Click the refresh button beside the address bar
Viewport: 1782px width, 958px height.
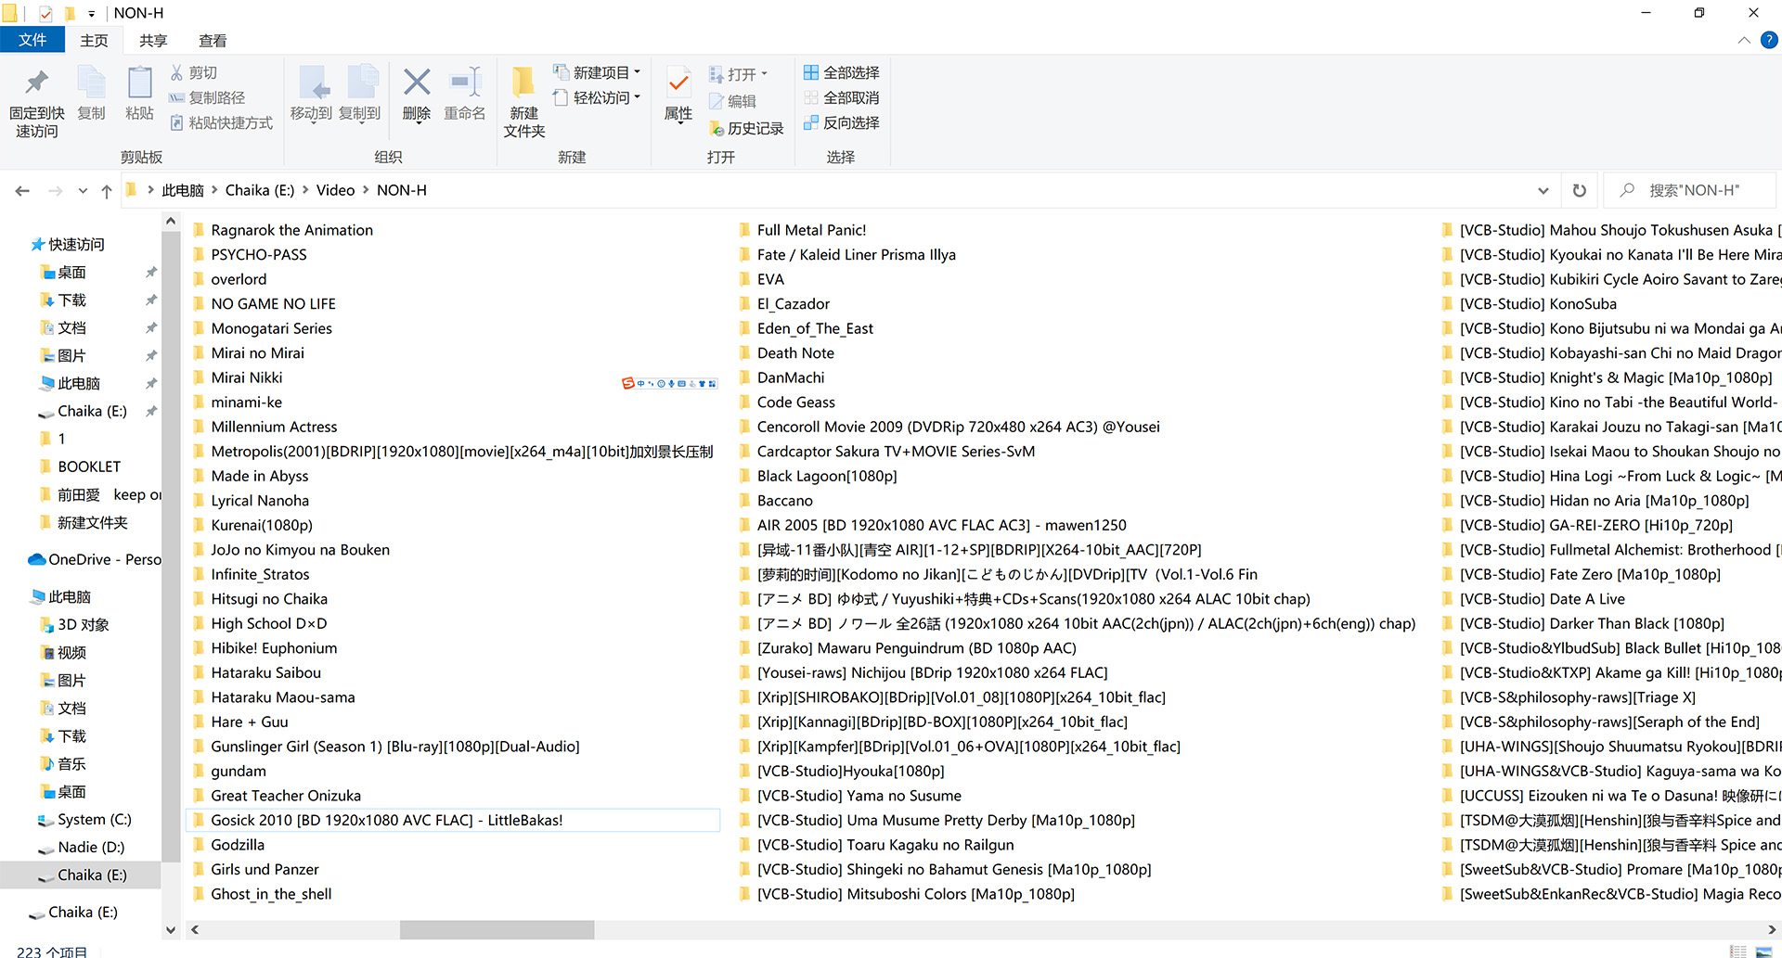pyautogui.click(x=1580, y=190)
